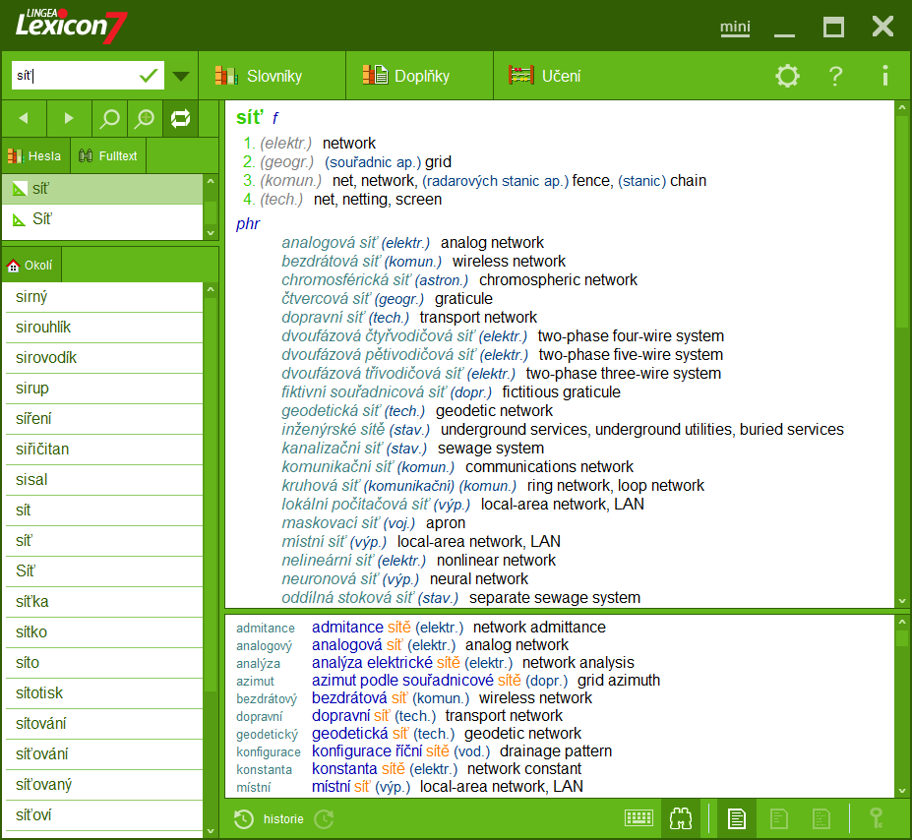
Task: Open help via question mark icon
Action: 835,76
